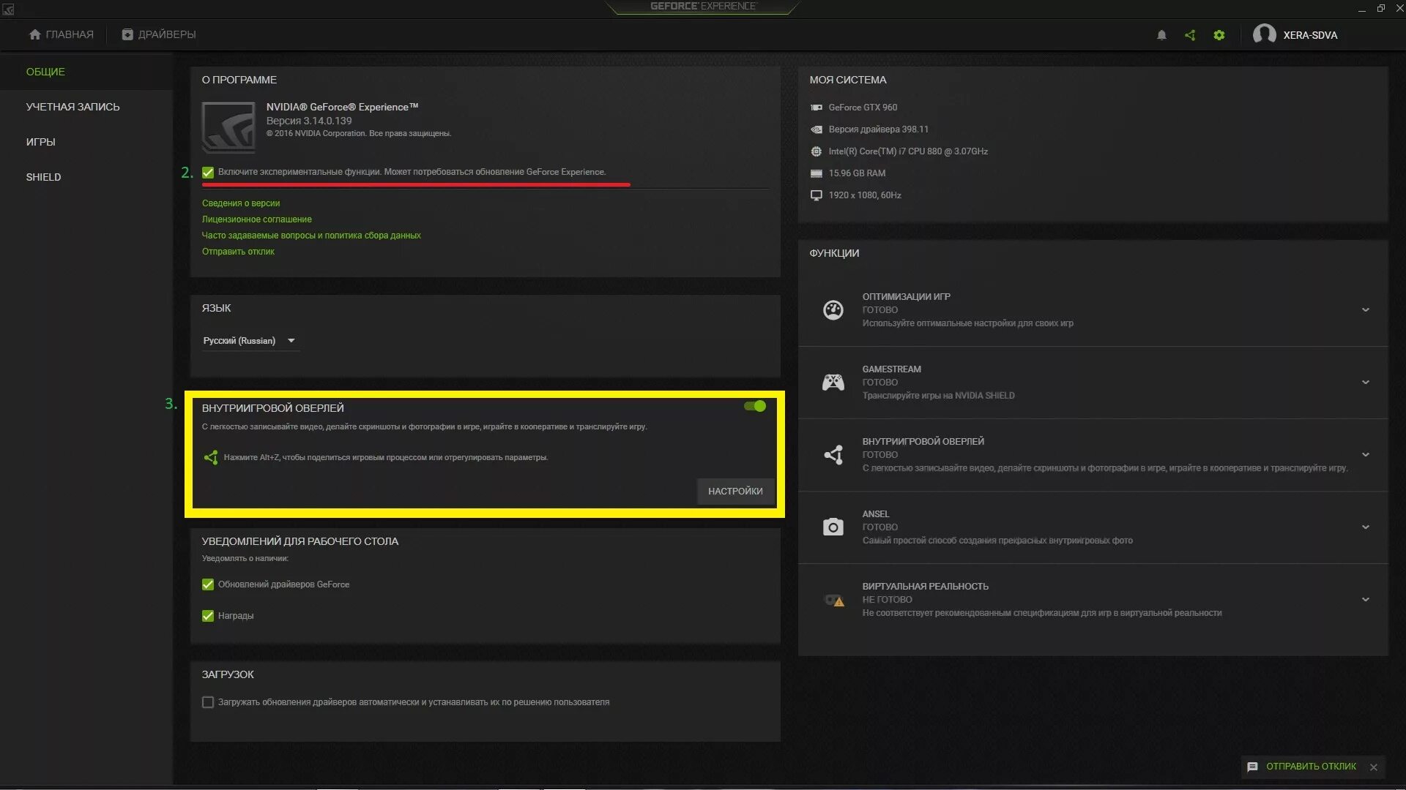Select Russian language from dropdown
This screenshot has height=790, width=1406.
click(x=248, y=339)
